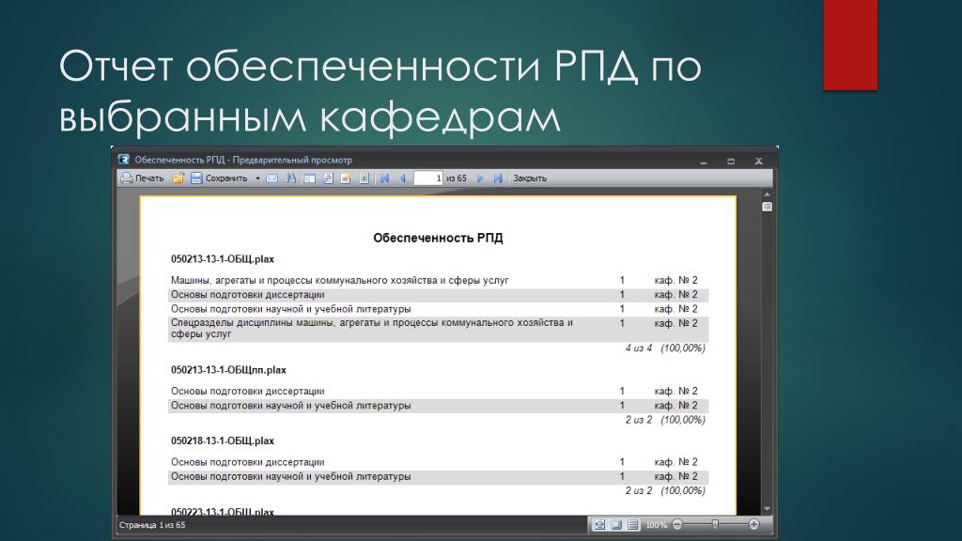Click the Спецразделы дисциплины row
This screenshot has height=541, width=962.
click(438, 329)
